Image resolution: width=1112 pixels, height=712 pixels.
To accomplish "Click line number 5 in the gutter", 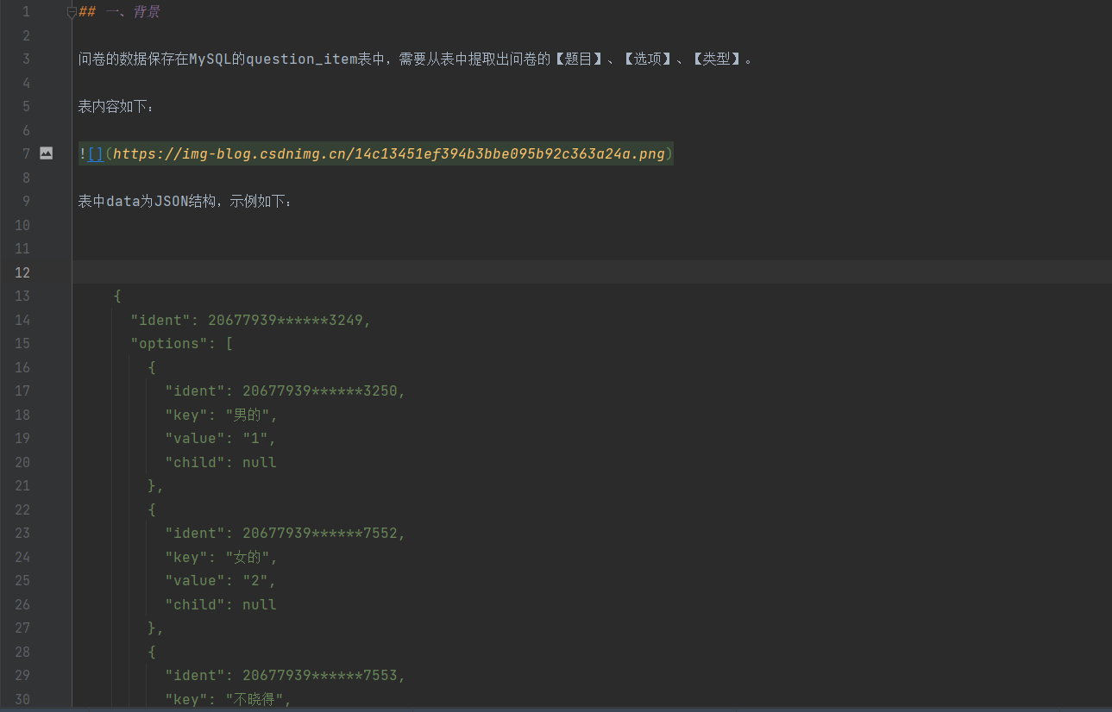I will pyautogui.click(x=26, y=107).
